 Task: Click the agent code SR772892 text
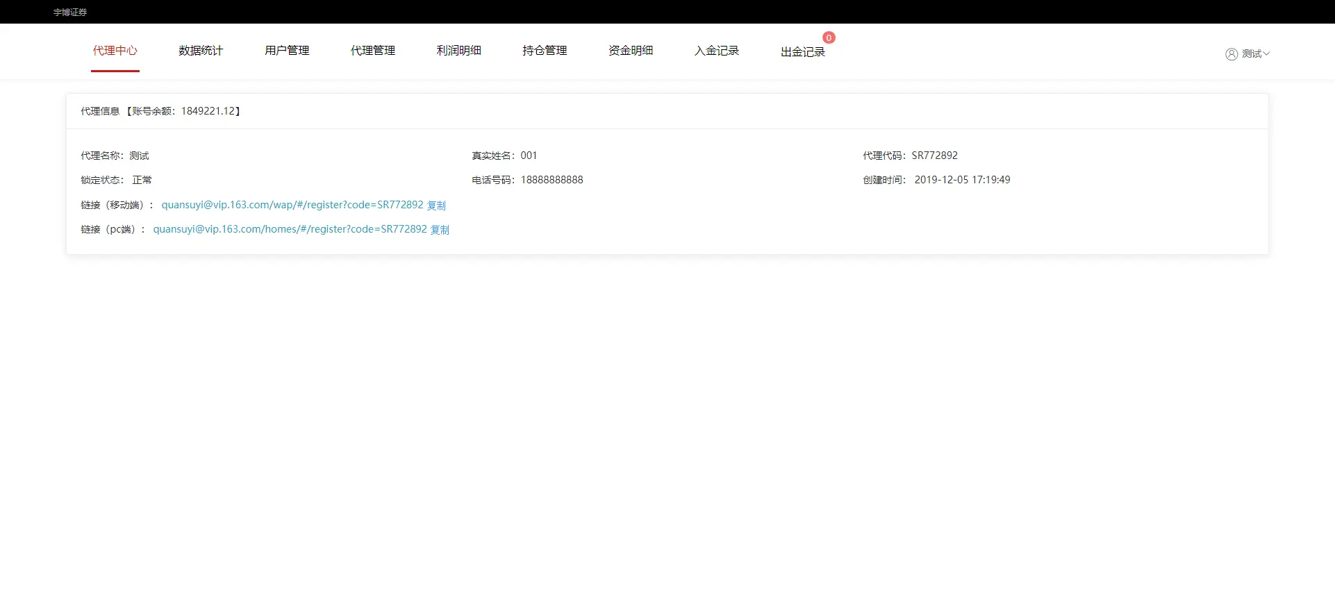(934, 156)
